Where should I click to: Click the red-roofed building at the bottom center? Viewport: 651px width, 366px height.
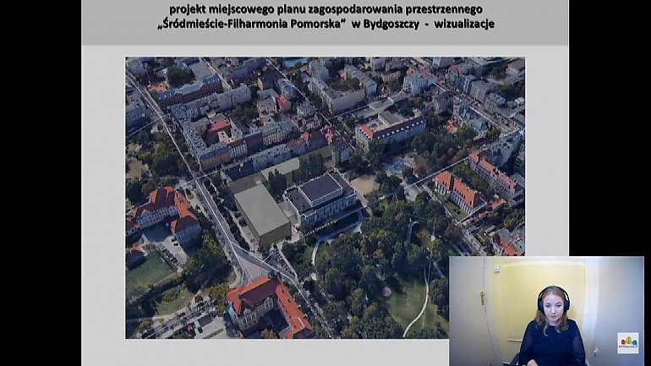click(x=269, y=304)
